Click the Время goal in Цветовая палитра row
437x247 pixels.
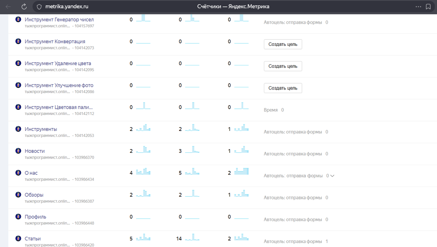tap(271, 110)
